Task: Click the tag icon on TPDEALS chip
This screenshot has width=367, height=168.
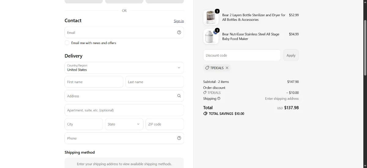Action: pyautogui.click(x=207, y=68)
